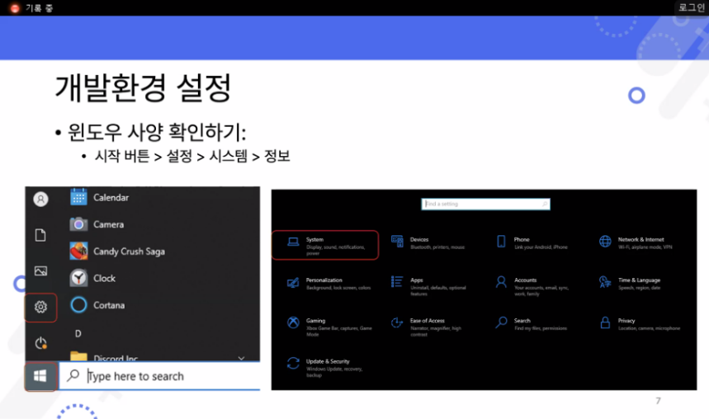Select the Candy Crush Saga label

(x=129, y=252)
